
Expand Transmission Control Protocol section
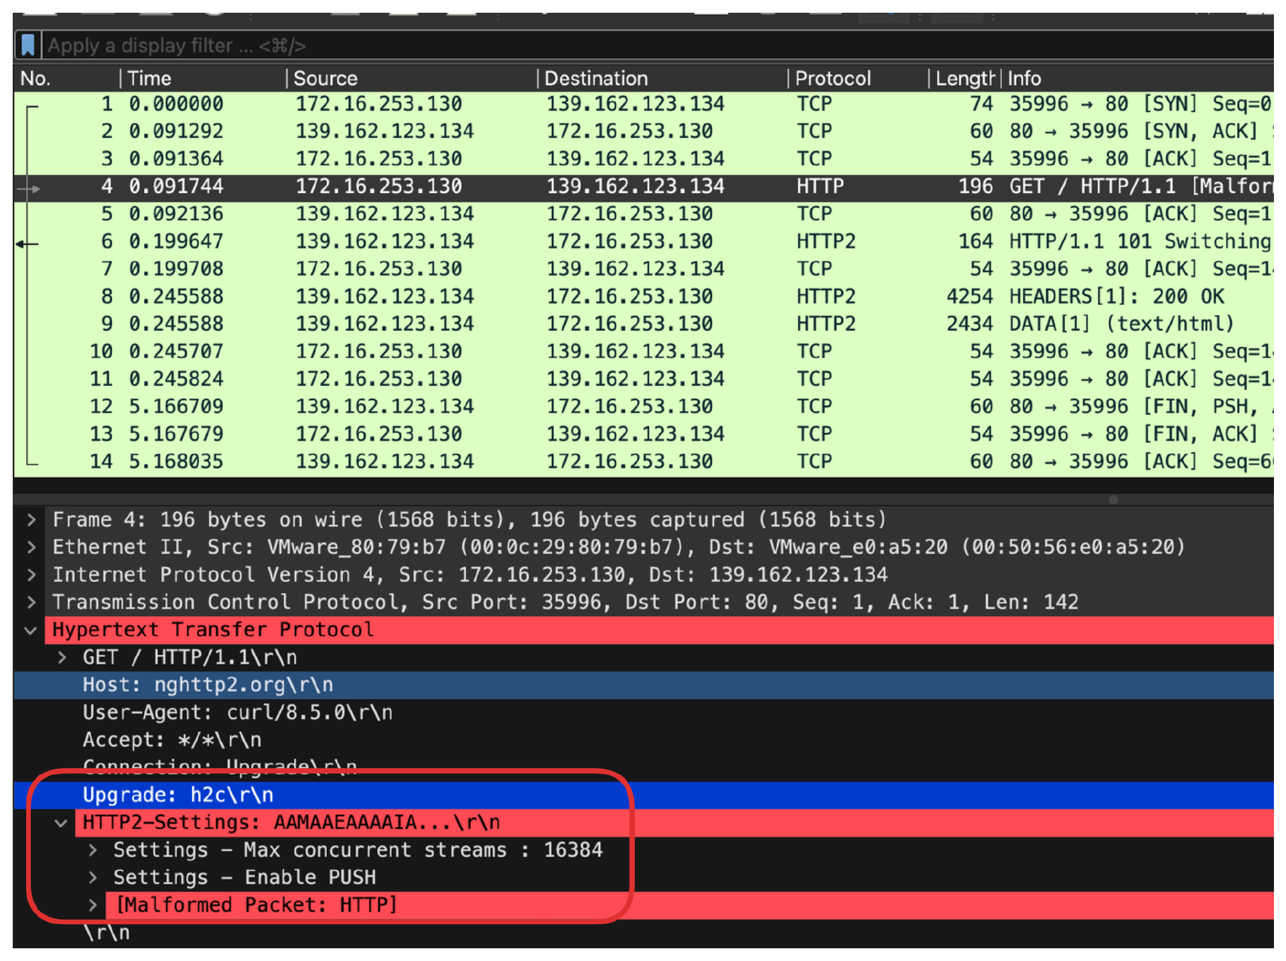tap(31, 602)
